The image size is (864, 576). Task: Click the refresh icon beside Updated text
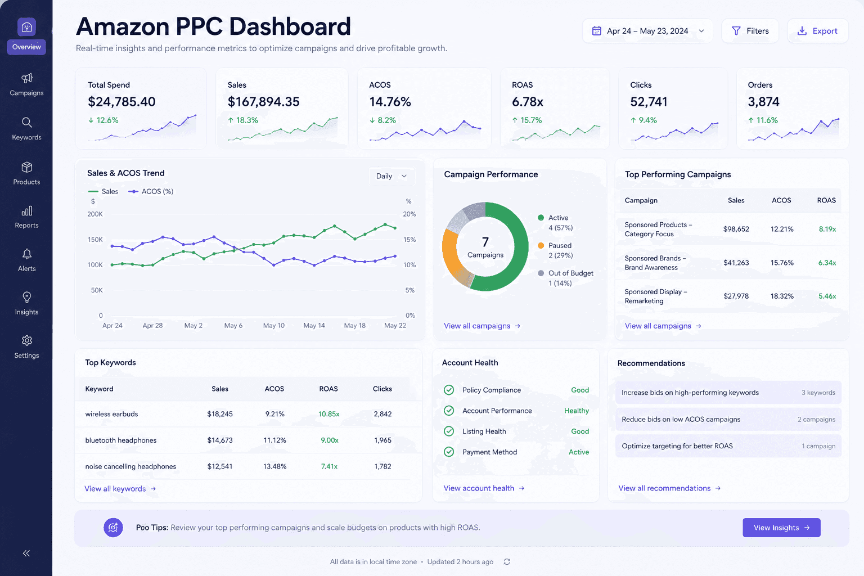[x=507, y=562]
